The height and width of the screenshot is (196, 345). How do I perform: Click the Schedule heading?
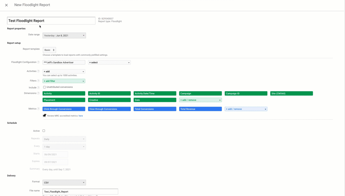pos(12,123)
